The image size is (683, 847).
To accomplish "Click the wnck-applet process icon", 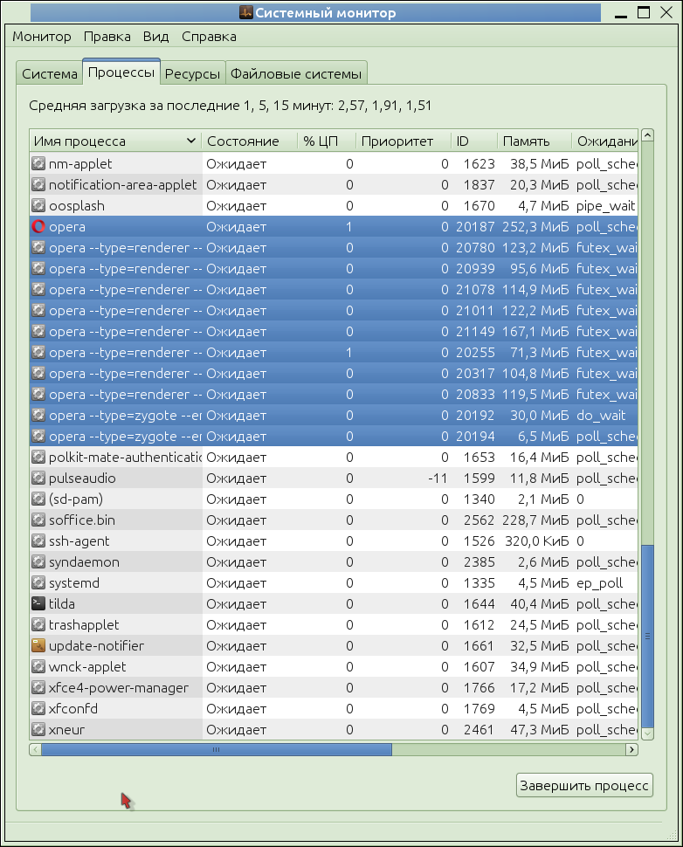I will [38, 666].
